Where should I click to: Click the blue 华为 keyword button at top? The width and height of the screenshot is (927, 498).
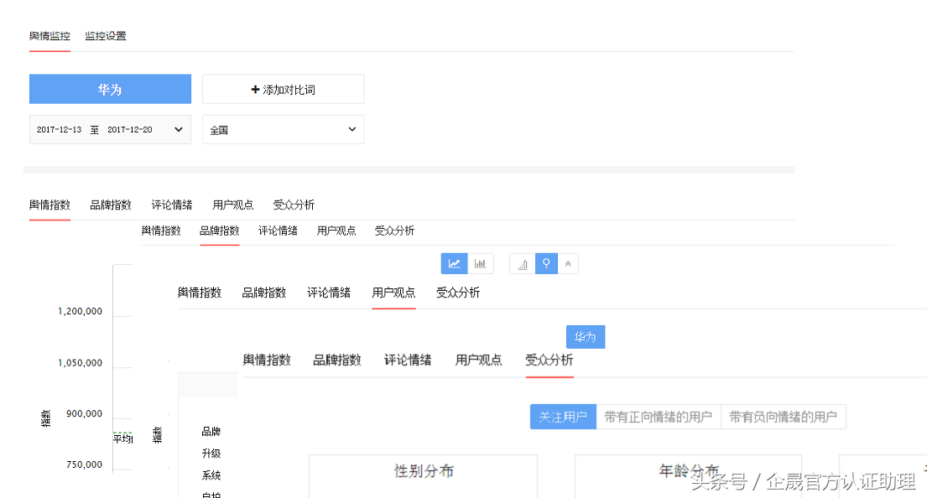tap(110, 89)
